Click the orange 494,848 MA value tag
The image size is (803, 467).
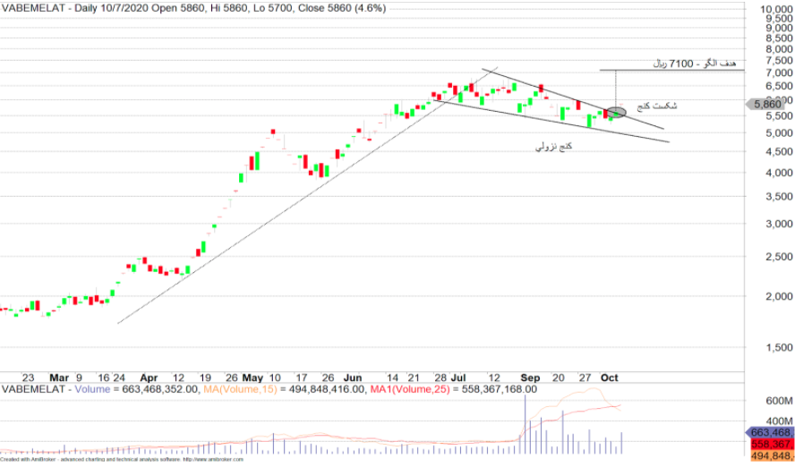pos(773,456)
